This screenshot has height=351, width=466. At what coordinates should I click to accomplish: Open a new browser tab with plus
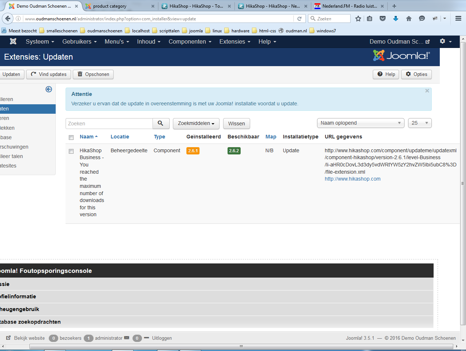tap(394, 6)
